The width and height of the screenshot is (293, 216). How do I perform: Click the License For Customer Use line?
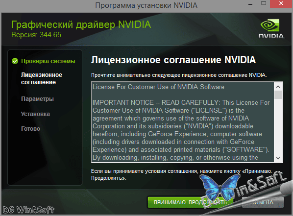(158, 87)
